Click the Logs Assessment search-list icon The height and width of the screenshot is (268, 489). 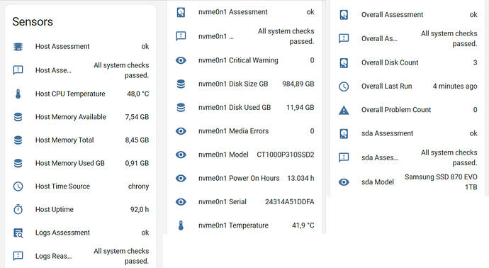click(18, 233)
